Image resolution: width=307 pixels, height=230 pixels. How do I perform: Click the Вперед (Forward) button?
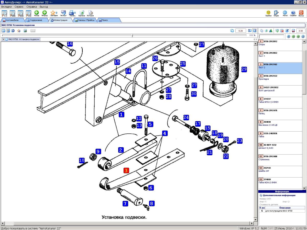point(45,13)
